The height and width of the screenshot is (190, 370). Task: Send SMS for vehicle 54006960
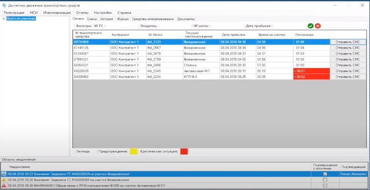tap(348, 77)
